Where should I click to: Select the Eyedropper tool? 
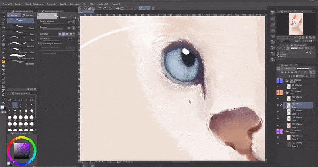tap(3, 40)
